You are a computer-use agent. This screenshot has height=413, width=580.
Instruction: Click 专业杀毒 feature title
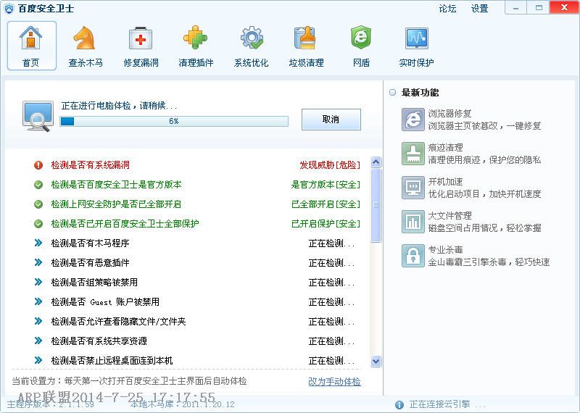(445, 249)
